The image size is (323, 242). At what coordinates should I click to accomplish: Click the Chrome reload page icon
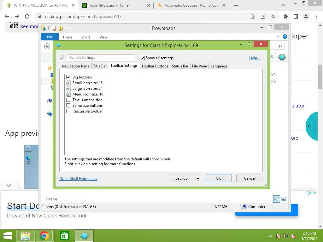27,16
